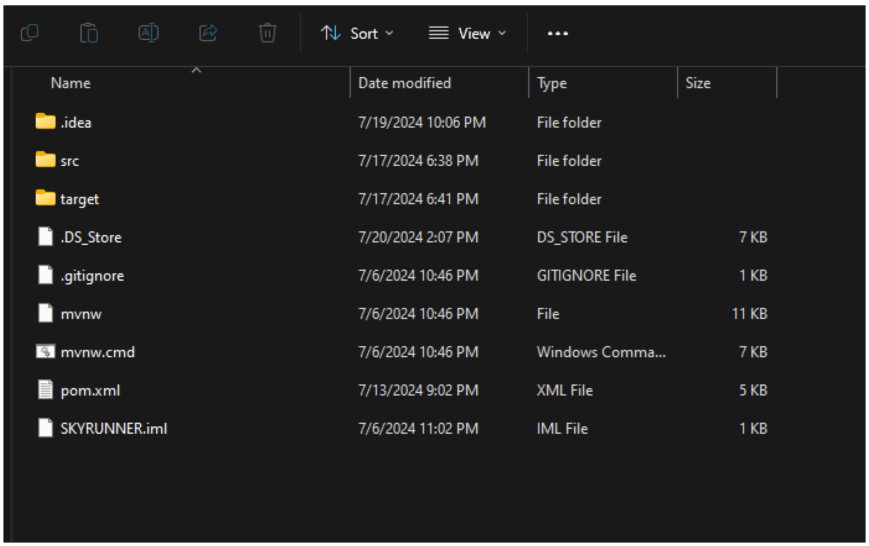Click the Share icon in the toolbar

point(208,33)
